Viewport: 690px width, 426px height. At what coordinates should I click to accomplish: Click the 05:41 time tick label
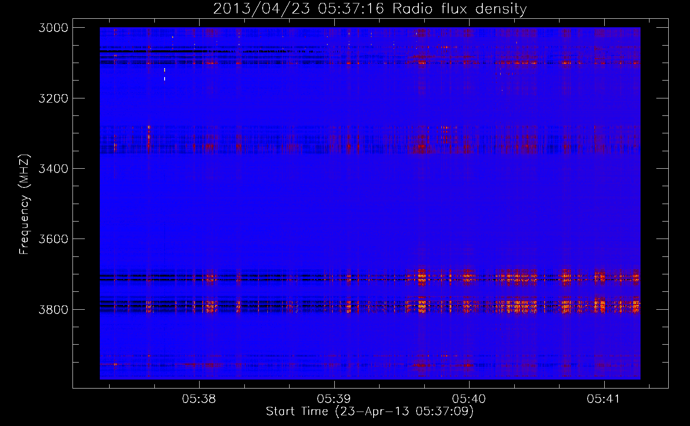click(603, 399)
